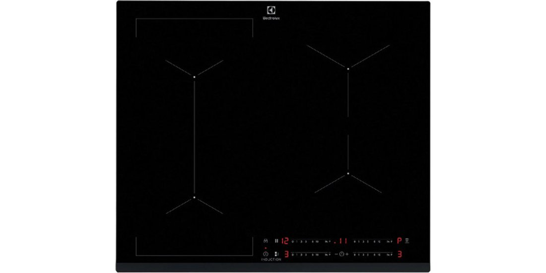
Task: Tap the red P power boost display
Action: coord(400,241)
